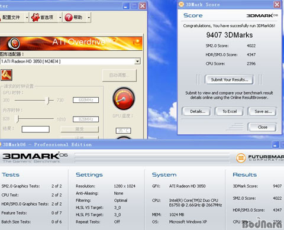Open the 首选项 dropdown arrow
The width and height of the screenshot is (284, 230).
pos(60,18)
